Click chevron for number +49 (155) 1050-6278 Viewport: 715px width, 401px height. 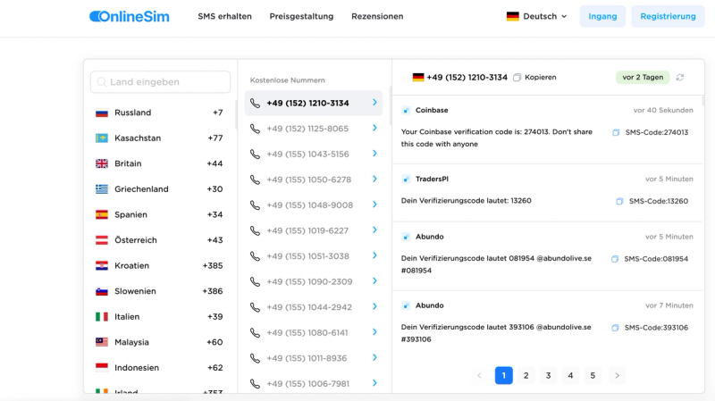pos(374,180)
